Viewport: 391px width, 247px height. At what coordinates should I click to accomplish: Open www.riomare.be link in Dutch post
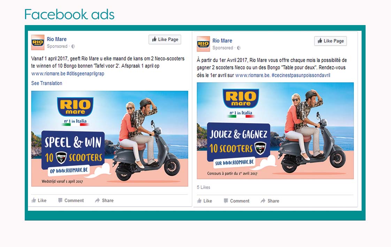48,74
